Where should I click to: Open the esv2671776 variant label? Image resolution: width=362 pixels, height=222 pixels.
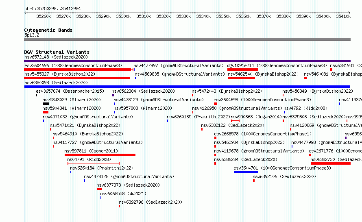click(x=336, y=151)
